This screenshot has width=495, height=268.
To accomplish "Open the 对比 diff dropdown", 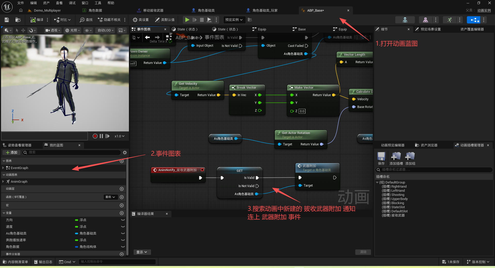I will click(62, 20).
